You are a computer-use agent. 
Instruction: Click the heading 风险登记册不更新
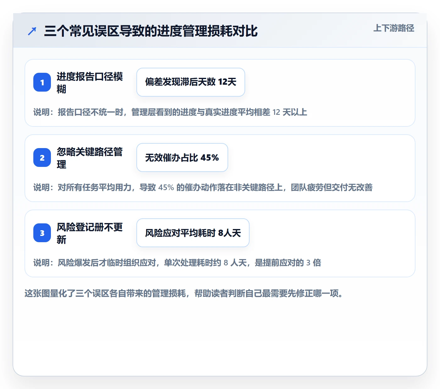click(90, 233)
